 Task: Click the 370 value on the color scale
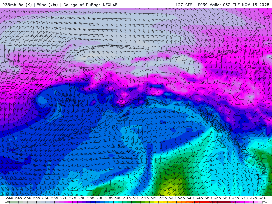tap(244, 198)
